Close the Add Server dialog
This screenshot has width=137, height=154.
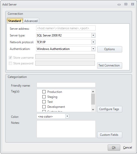coord(132,4)
